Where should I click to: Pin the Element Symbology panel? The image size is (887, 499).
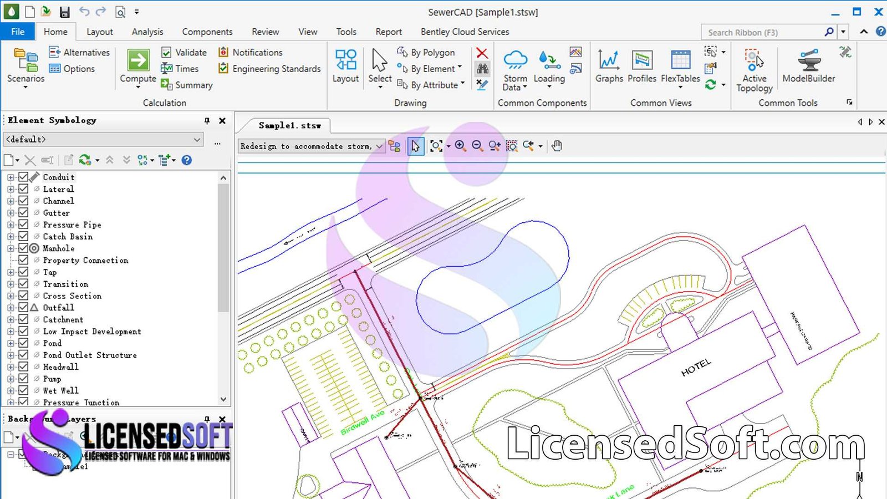click(207, 120)
